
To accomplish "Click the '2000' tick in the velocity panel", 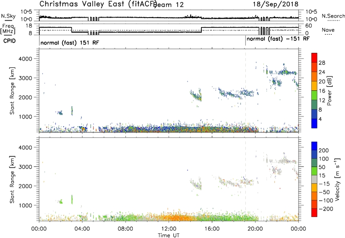I will click(25, 186).
